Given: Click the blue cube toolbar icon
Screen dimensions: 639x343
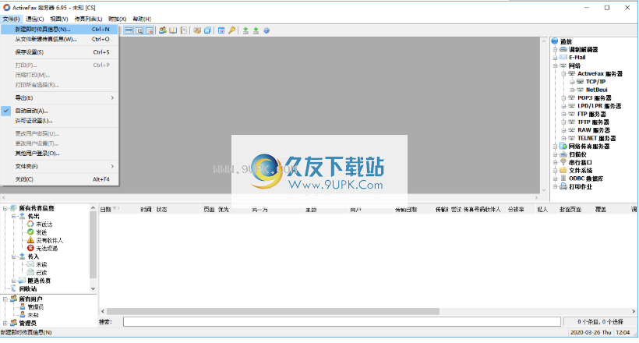Looking at the screenshot, I should [x=207, y=30].
